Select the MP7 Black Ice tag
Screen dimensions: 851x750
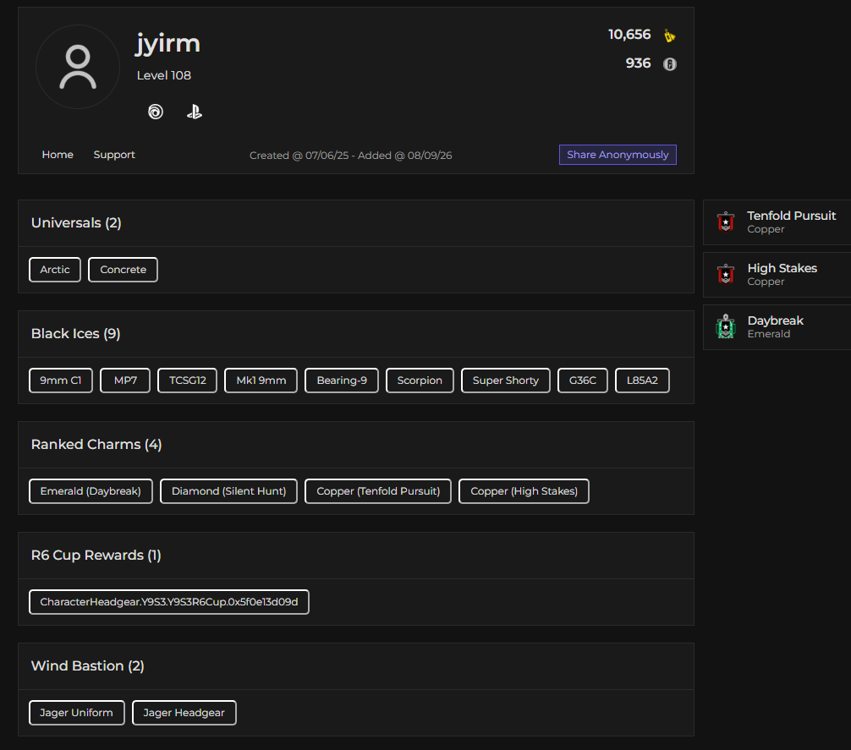click(125, 380)
